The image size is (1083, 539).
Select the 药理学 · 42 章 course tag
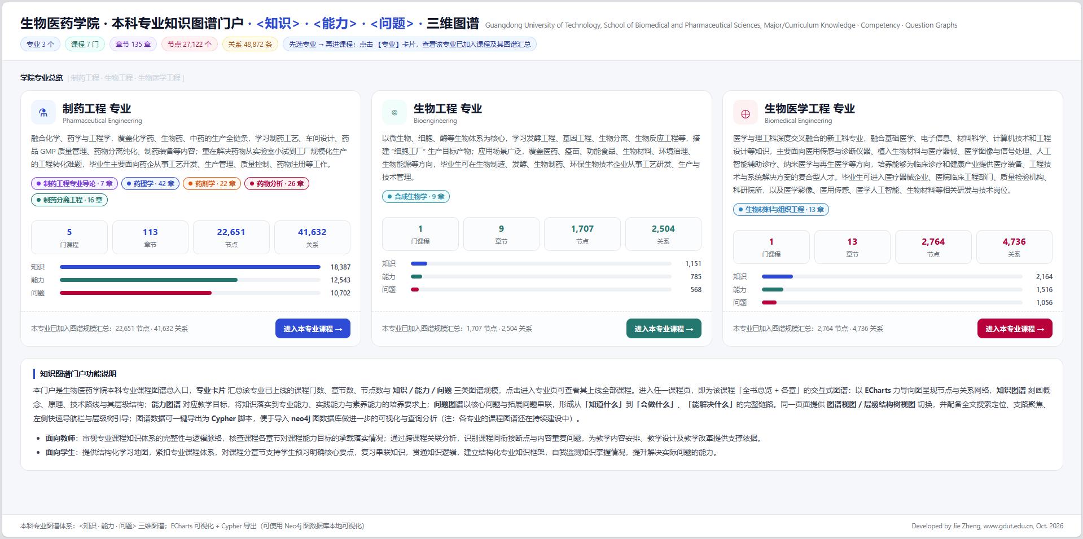pyautogui.click(x=151, y=183)
